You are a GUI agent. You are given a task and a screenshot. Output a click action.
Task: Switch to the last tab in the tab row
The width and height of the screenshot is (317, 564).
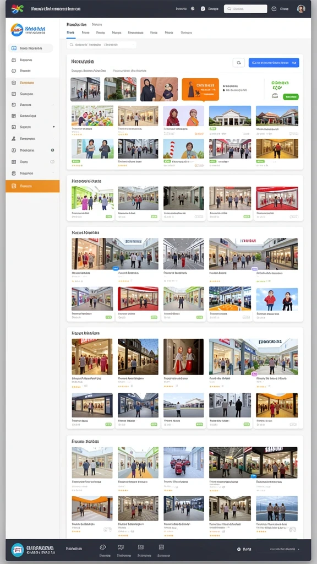[186, 32]
